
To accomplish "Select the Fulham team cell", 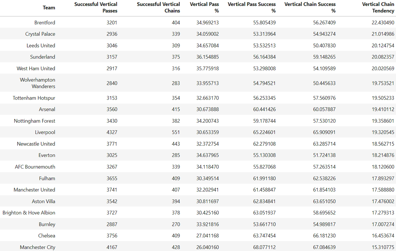I will point(47,178).
